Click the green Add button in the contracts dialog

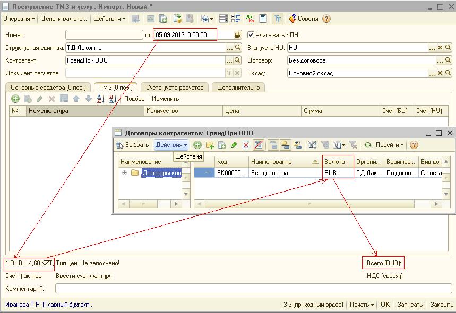(x=197, y=145)
